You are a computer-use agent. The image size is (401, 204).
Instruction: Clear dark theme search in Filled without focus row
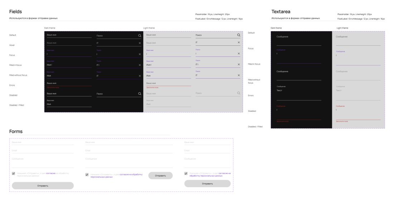pos(140,76)
